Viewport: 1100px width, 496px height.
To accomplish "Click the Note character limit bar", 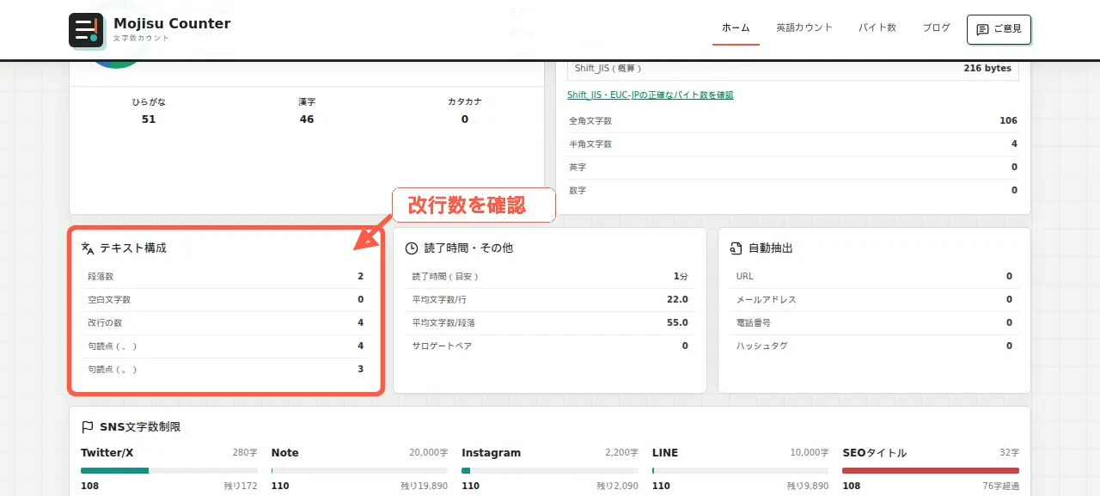I will [360, 470].
